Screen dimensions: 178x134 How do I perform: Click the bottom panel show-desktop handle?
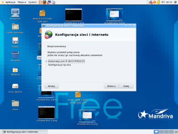[1, 132]
